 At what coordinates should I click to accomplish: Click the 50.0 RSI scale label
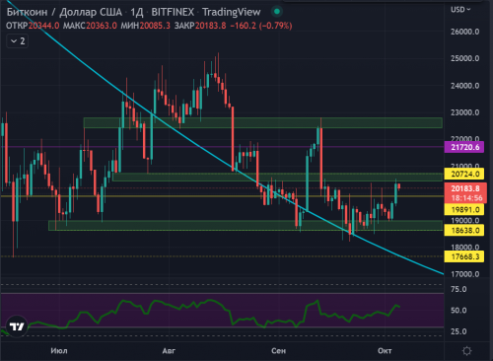click(x=458, y=311)
